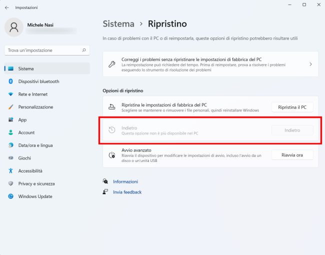
Task: Open Accessibilità settings icon
Action: 11,171
